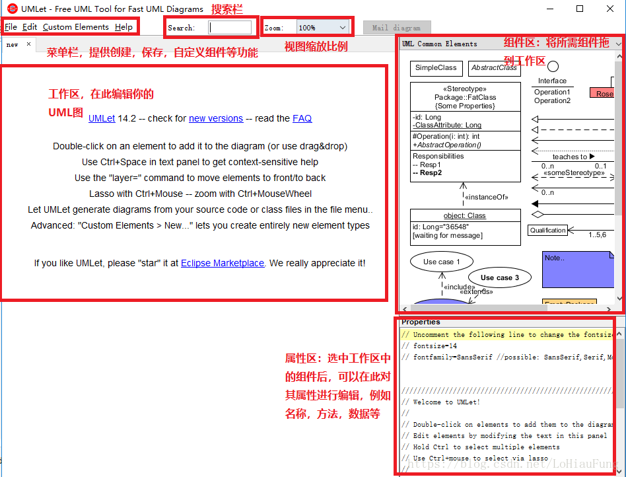The width and height of the screenshot is (626, 477).
Task: Select the 'new' diagram tab
Action: point(12,44)
